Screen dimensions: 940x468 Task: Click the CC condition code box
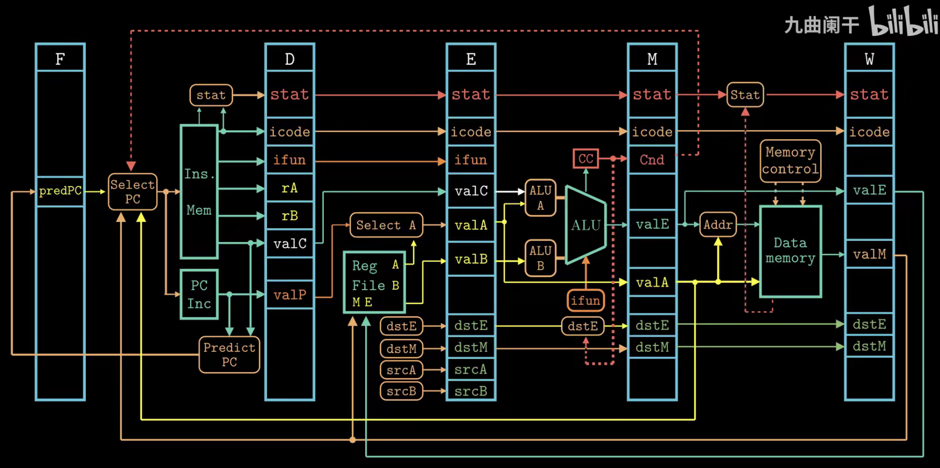[586, 159]
